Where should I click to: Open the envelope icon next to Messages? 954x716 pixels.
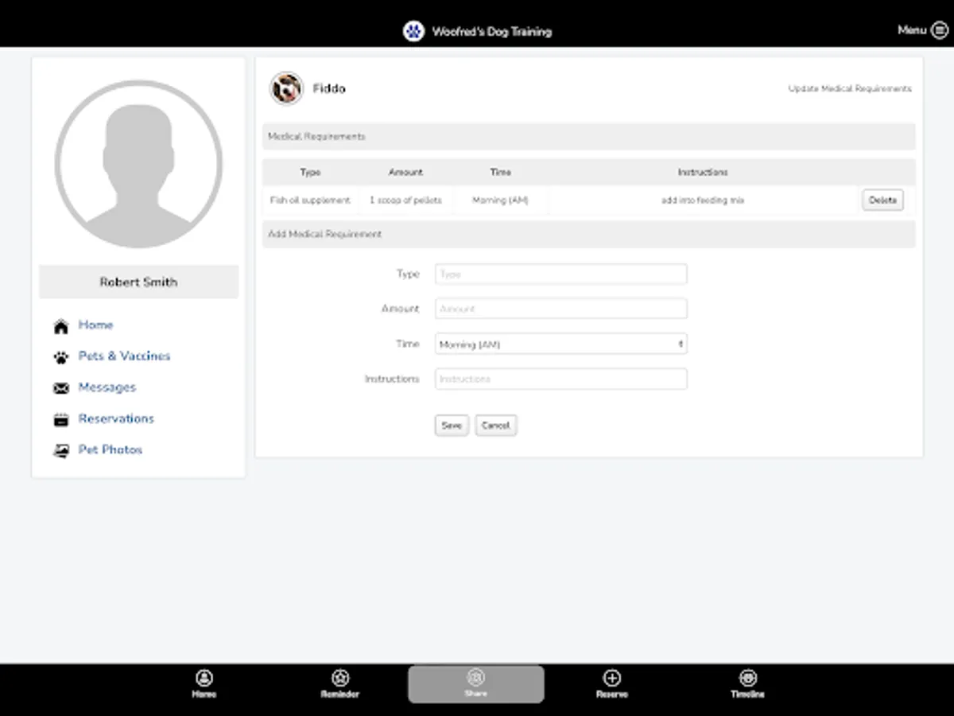tap(60, 387)
